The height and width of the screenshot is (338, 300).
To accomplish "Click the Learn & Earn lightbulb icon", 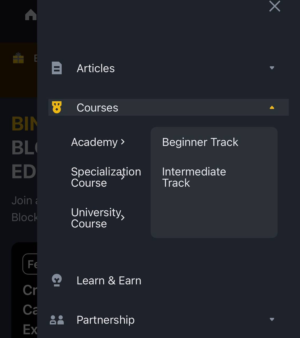I will point(57,280).
